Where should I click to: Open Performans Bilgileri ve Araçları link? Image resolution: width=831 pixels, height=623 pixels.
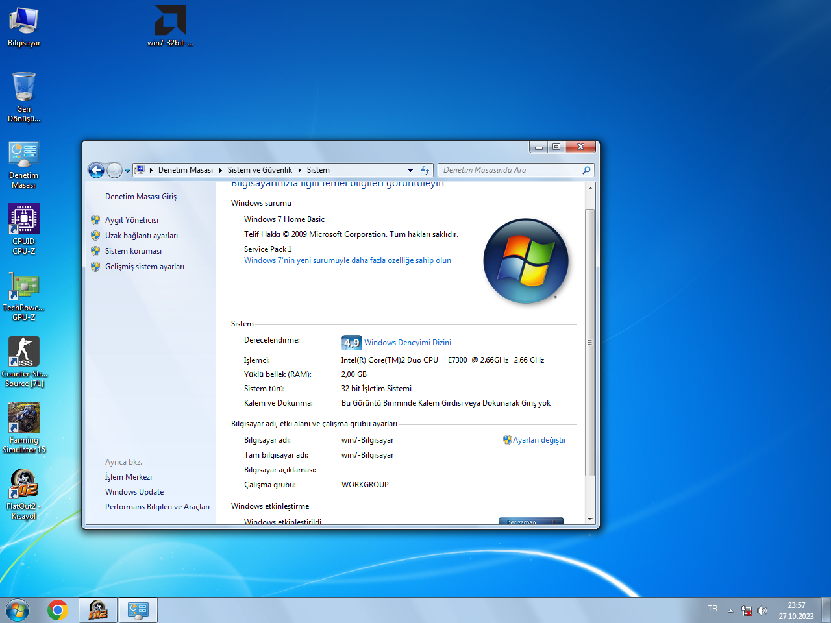click(157, 507)
